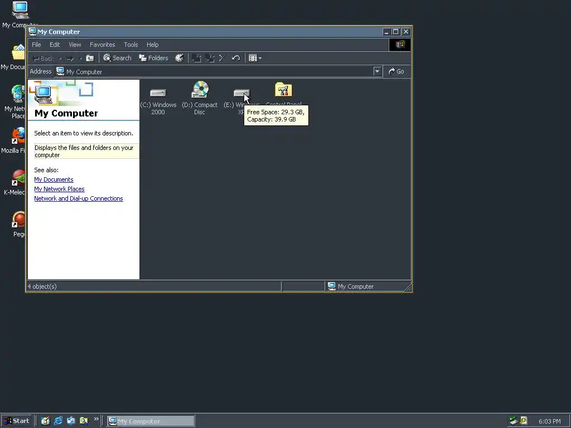The height and width of the screenshot is (428, 571).
Task: Toggle the Folders pane button
Action: (153, 58)
